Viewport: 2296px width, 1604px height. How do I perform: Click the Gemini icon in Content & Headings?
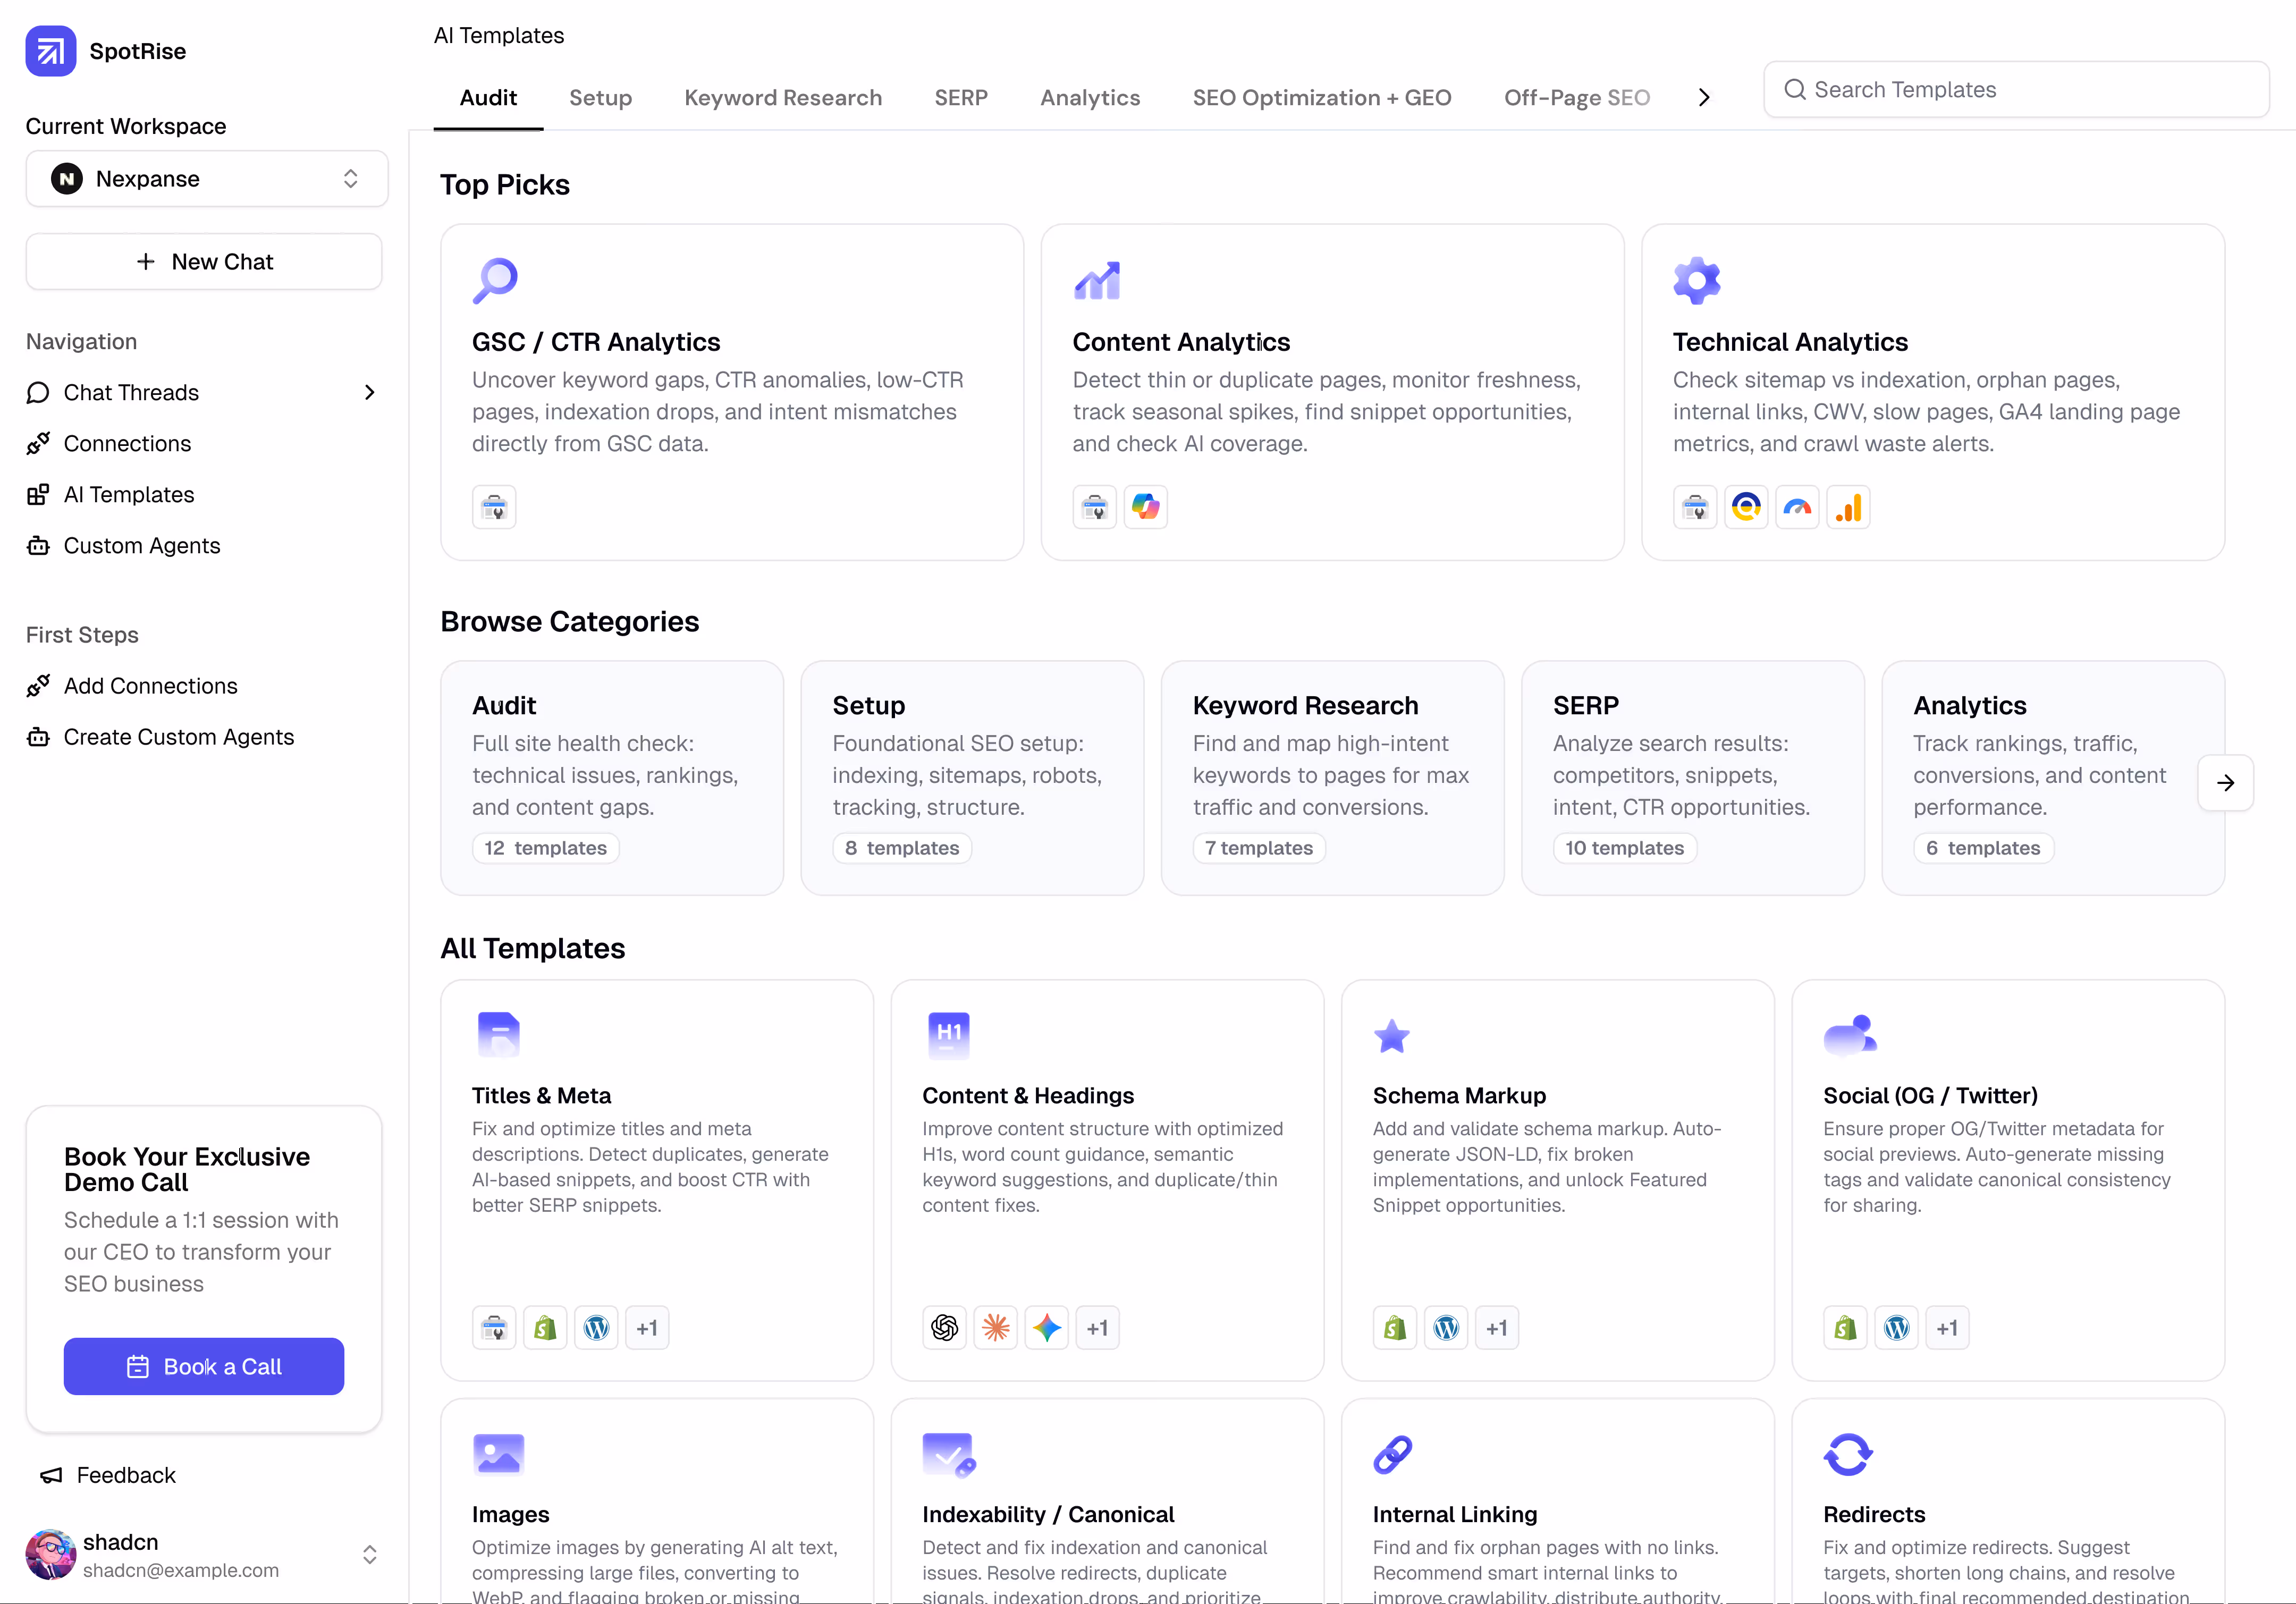coord(1046,1328)
